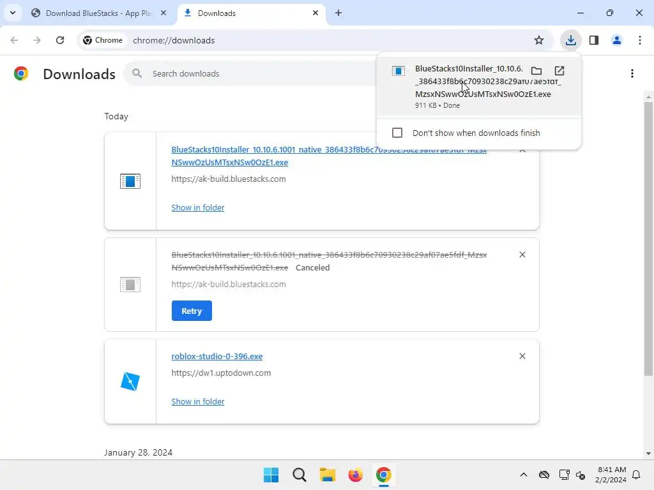Open the Chrome profile menu
Image resolution: width=654 pixels, height=490 pixels.
pyautogui.click(x=616, y=40)
